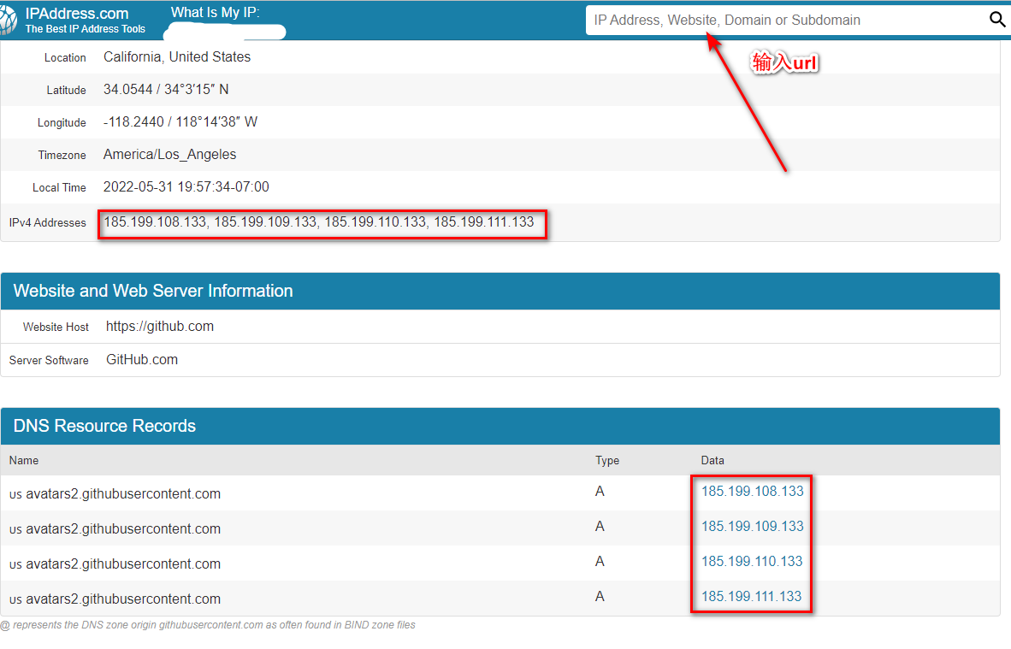Click the Name column header

[x=24, y=460]
